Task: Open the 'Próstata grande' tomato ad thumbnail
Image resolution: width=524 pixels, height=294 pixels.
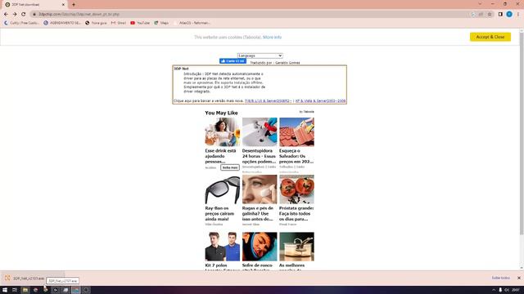Action: [x=296, y=189]
